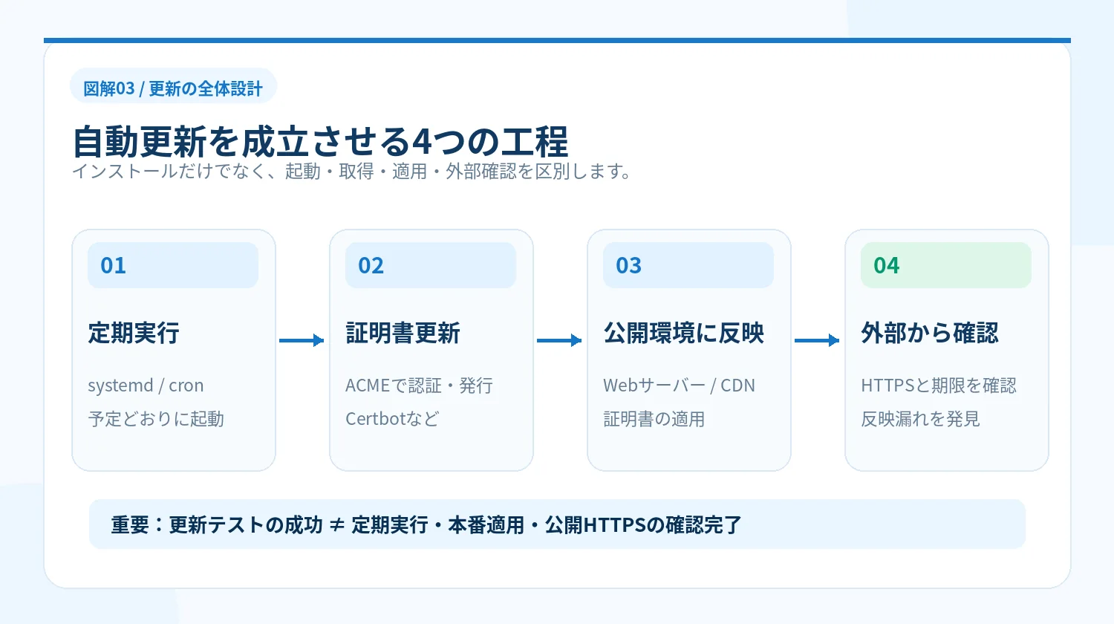Click the 証明書の適用 line

coord(654,419)
